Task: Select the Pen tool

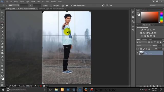Action: 2,57
